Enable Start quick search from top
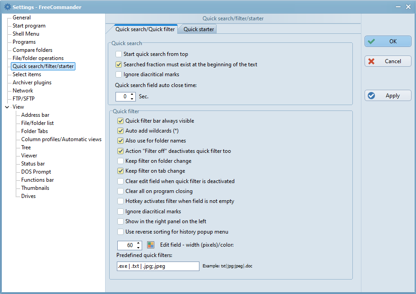This screenshot has width=416, height=294. pyautogui.click(x=119, y=54)
